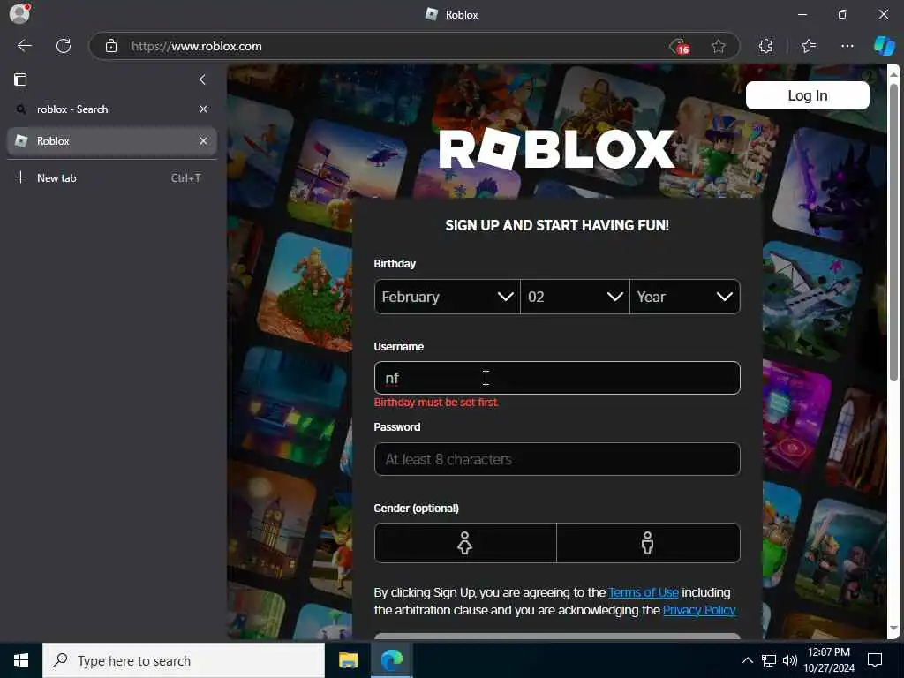Open the Extensions puzzle icon

click(765, 46)
